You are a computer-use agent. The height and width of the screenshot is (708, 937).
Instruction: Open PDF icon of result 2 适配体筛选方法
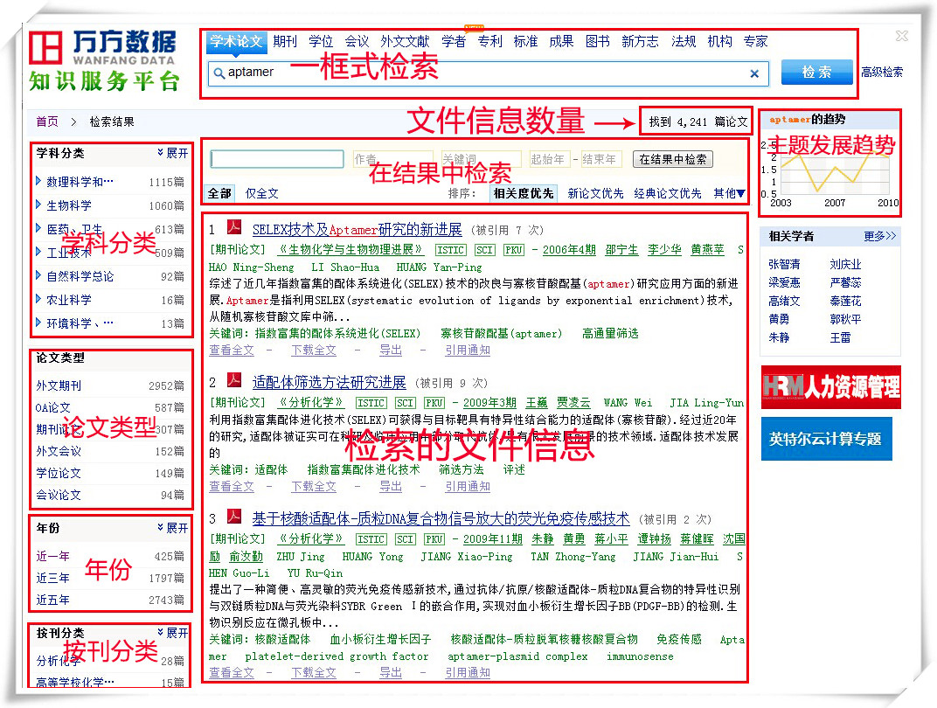click(x=233, y=380)
